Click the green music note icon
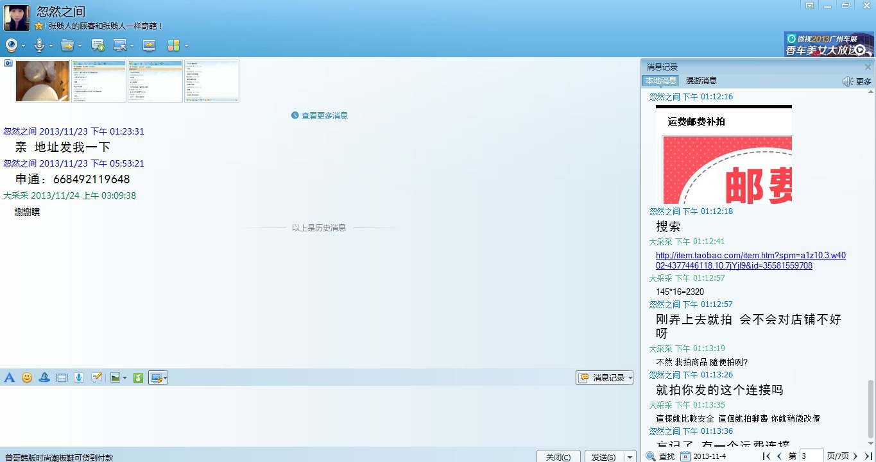This screenshot has height=462, width=876. [x=138, y=378]
